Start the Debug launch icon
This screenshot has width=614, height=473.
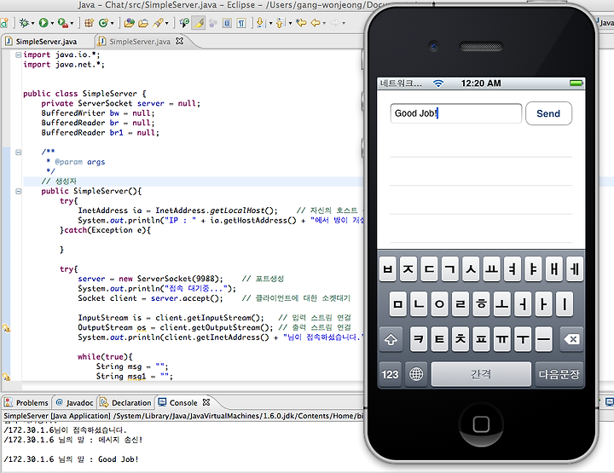pos(24,23)
